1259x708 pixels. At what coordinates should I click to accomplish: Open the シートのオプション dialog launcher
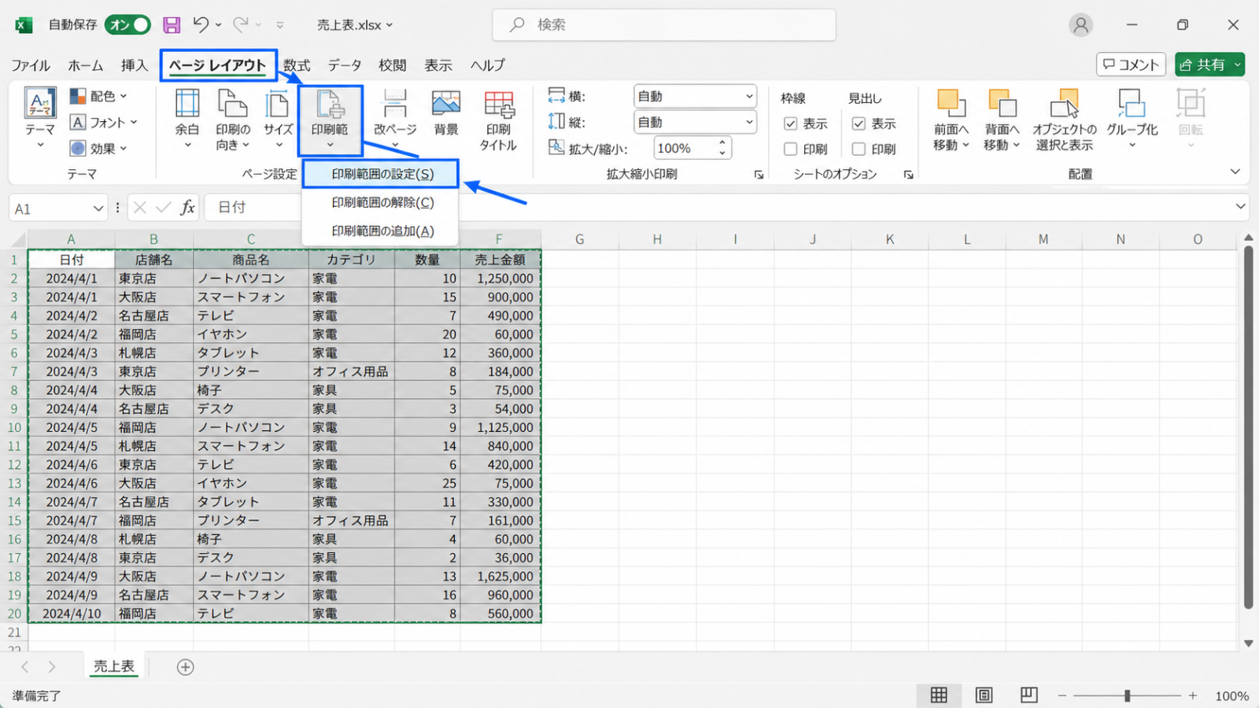click(x=908, y=175)
